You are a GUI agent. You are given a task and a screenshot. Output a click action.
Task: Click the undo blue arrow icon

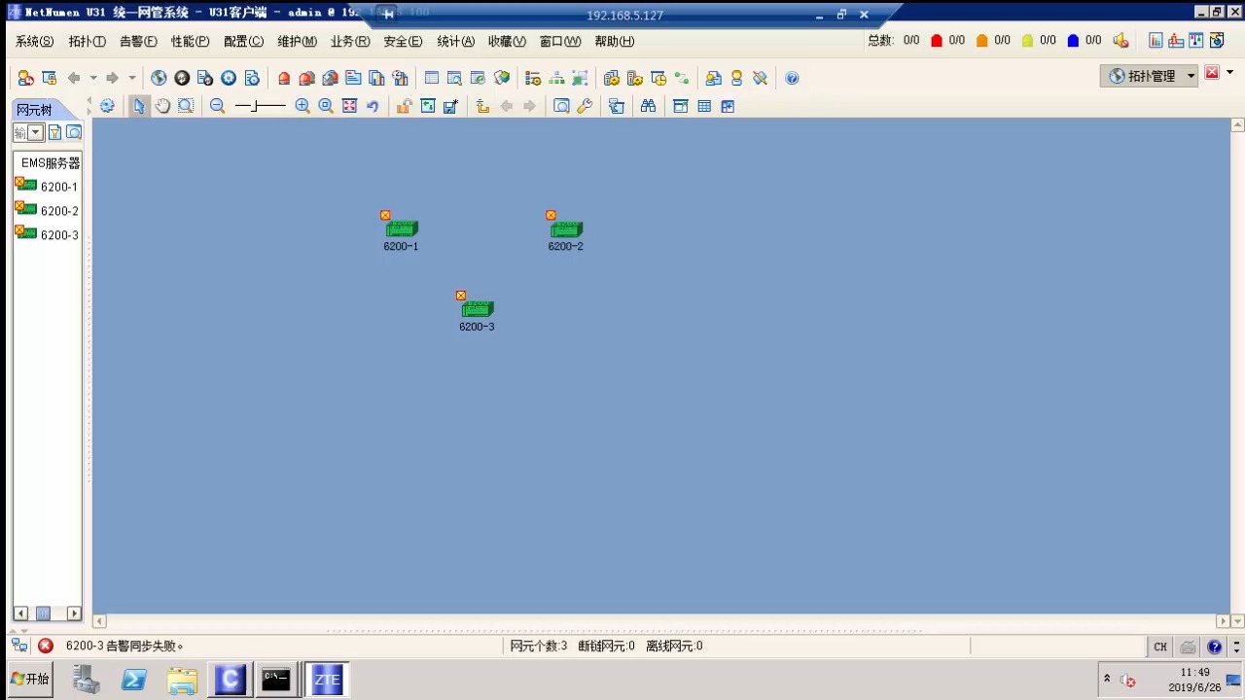pyautogui.click(x=373, y=106)
